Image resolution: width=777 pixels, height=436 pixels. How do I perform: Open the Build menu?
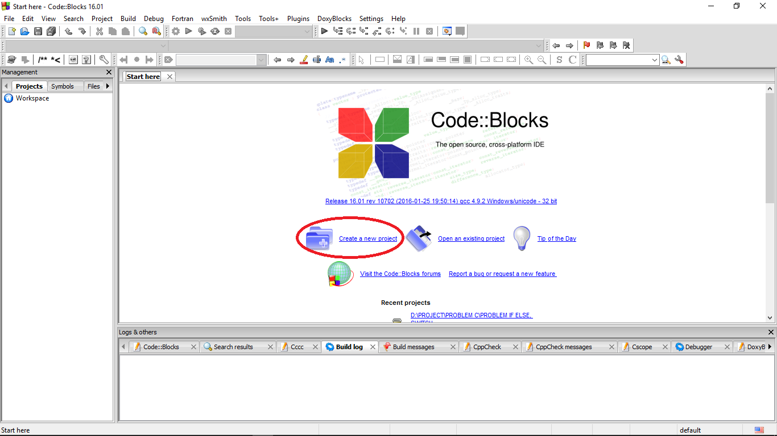(129, 19)
